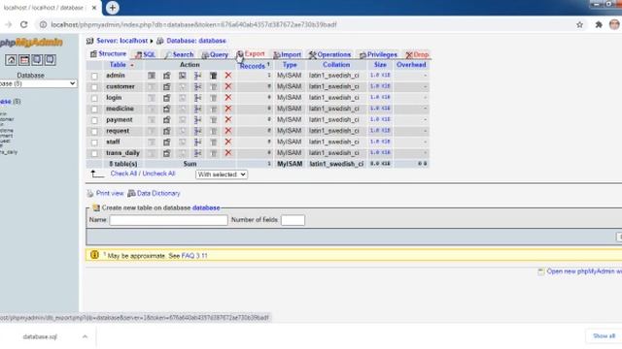This screenshot has height=349, width=622.
Task: Open the Export tab
Action: 251,54
